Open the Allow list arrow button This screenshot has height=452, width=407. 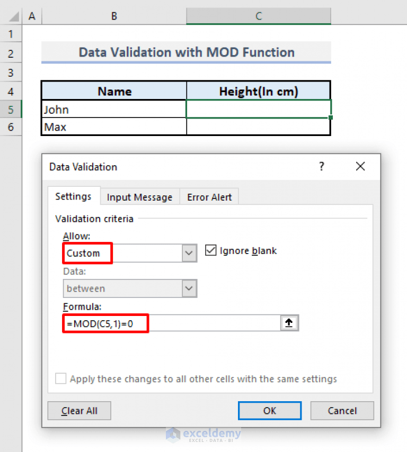189,253
